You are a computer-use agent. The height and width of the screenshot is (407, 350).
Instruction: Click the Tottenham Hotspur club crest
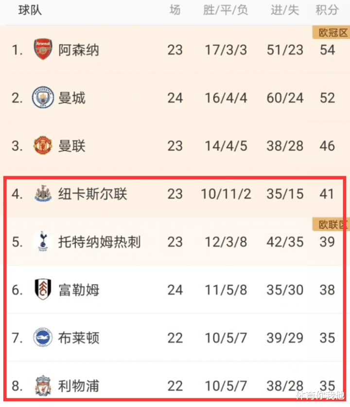coord(43,241)
